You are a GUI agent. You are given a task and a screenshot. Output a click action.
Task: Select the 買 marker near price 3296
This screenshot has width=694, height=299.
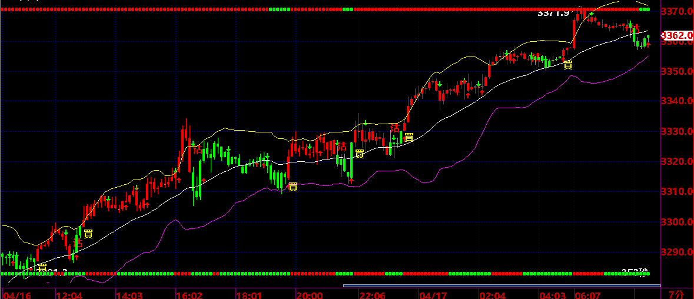[x=88, y=234]
